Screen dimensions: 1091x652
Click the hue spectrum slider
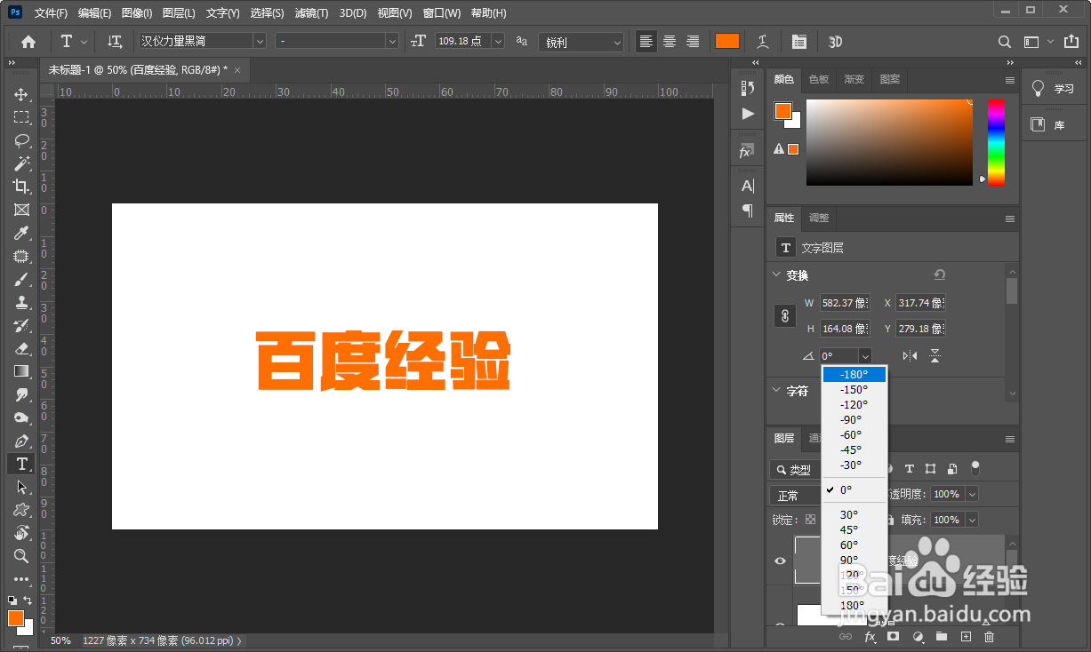[x=996, y=142]
